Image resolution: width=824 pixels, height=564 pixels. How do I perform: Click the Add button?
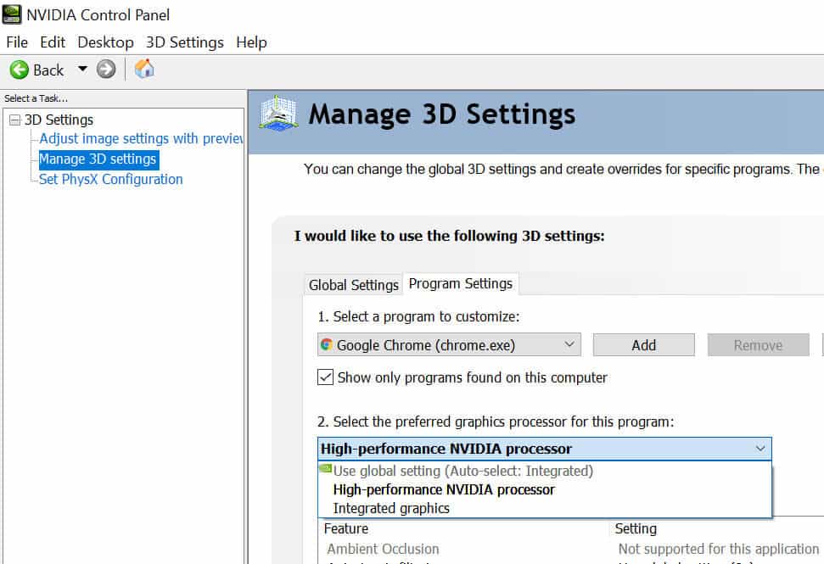click(x=643, y=345)
